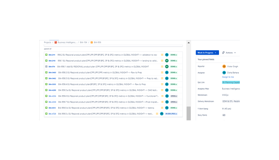Screen dimensions: 279x160
Task: Open DONE status dropdown on BIA-956.3 row
Action: 174,72
